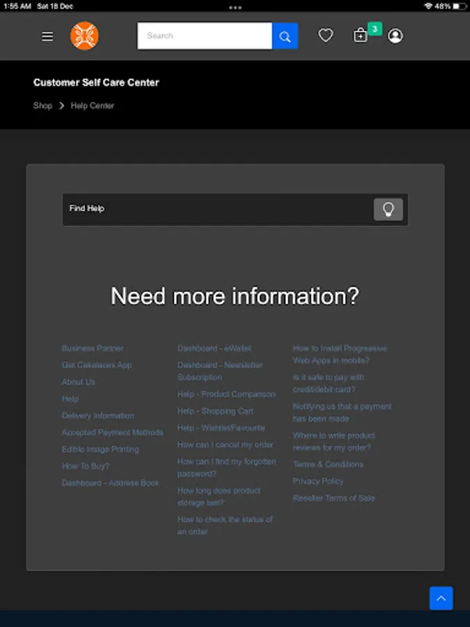
Task: Click the lightbulb Find Help button
Action: tap(388, 209)
